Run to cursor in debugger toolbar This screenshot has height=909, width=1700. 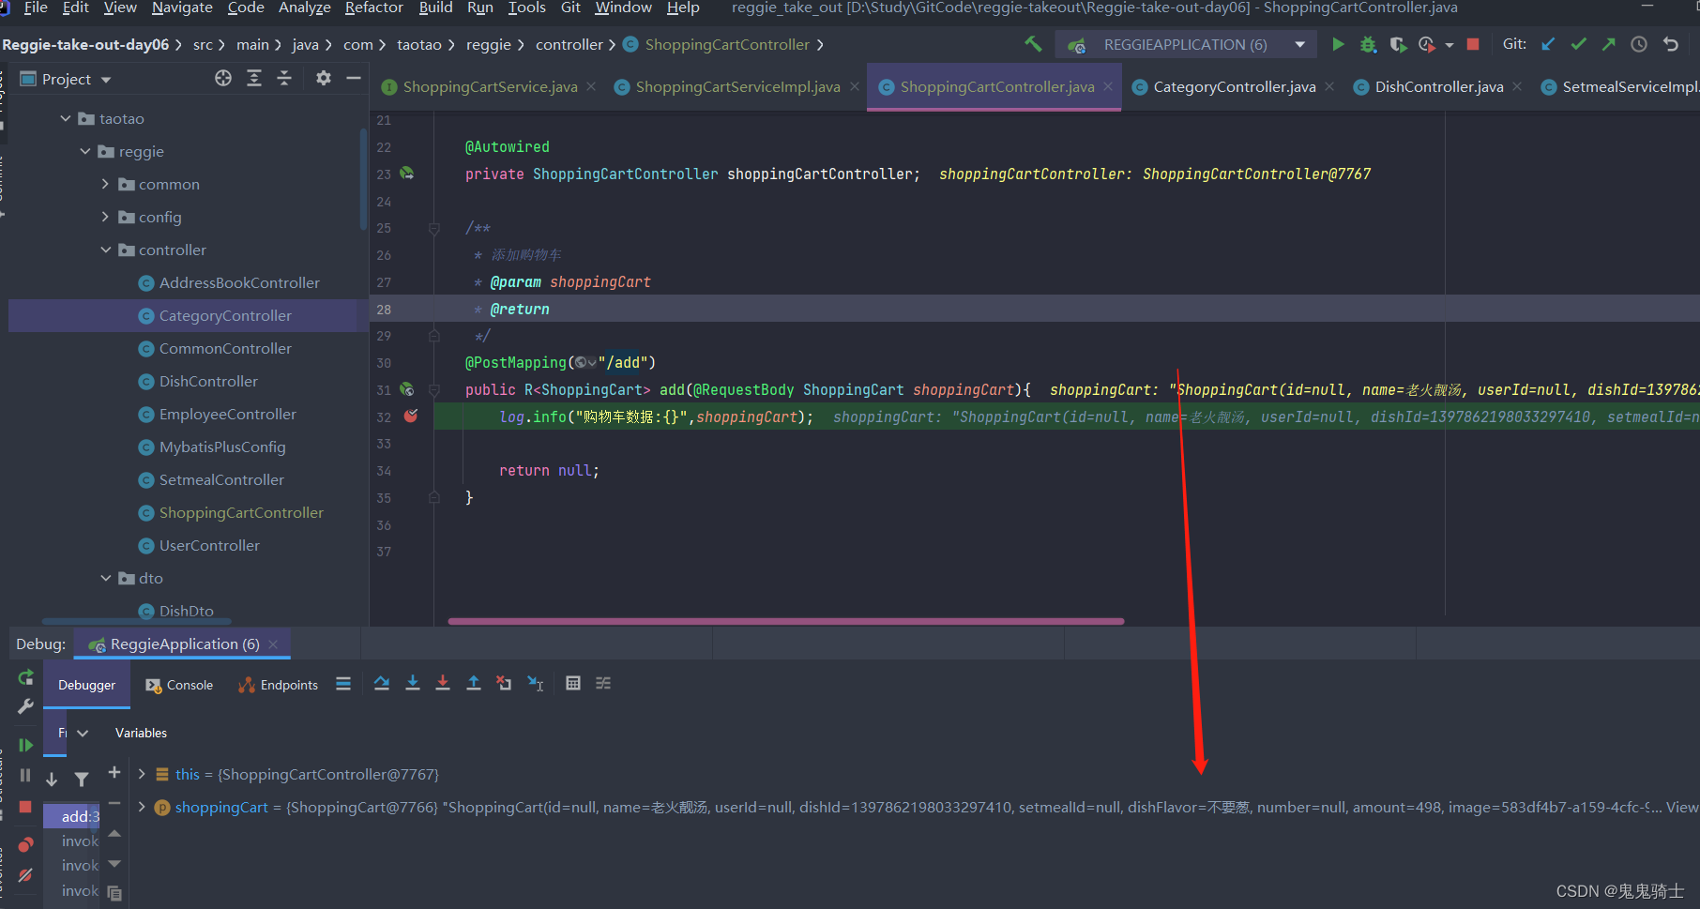click(536, 684)
